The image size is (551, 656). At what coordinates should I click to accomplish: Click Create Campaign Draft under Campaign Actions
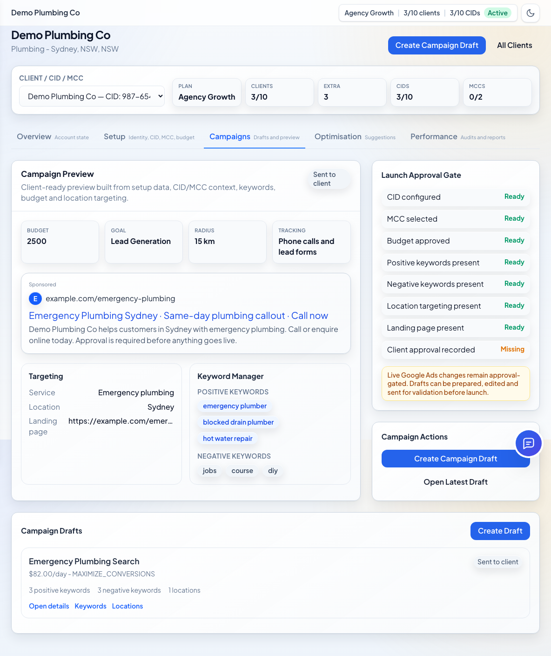pos(456,459)
